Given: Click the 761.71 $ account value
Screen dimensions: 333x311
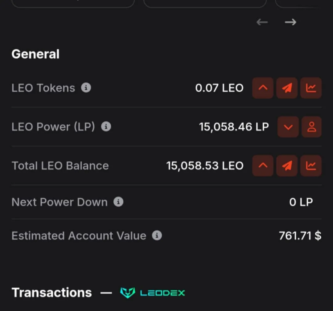Looking at the screenshot, I should pos(300,235).
